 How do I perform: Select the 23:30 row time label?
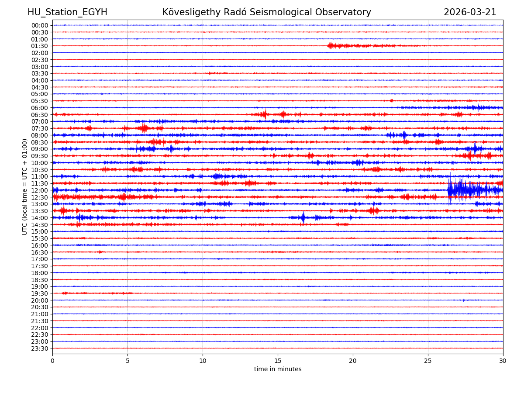(39, 348)
